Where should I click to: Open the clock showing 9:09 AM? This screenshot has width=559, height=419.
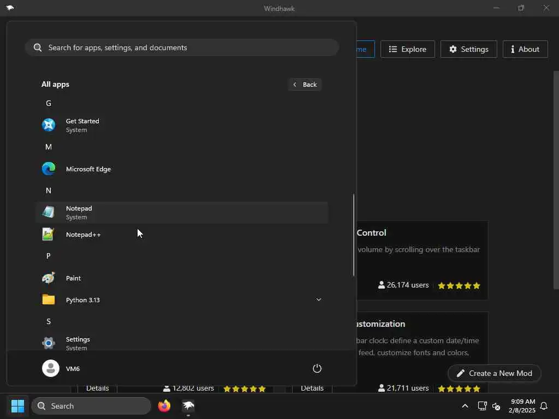tap(522, 406)
